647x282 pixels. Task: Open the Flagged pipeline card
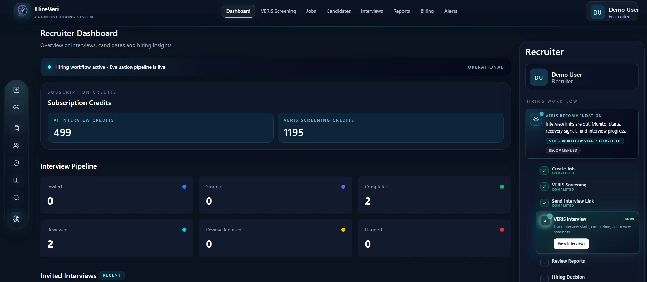(x=434, y=238)
